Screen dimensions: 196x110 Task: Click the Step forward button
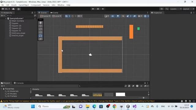click(x=103, y=9)
